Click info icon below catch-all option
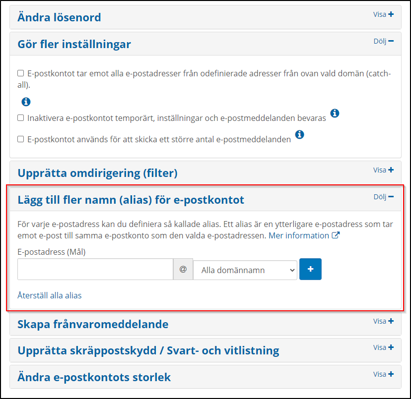Image resolution: width=411 pixels, height=399 pixels. click(x=26, y=102)
